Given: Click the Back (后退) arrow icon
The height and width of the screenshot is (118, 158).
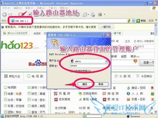Looking at the screenshot, I should click(x=5, y=15).
